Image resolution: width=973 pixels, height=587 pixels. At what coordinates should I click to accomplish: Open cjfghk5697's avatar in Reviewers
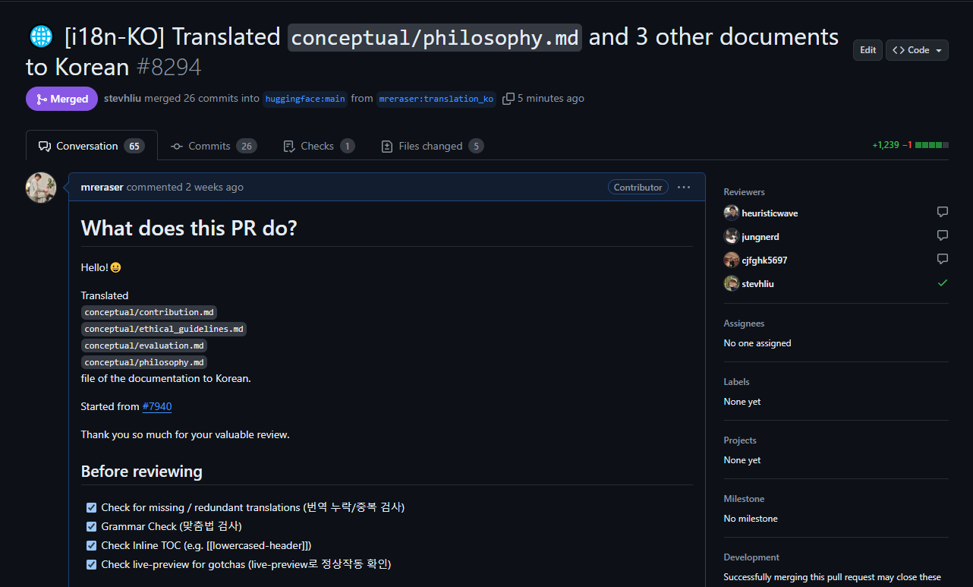click(732, 260)
